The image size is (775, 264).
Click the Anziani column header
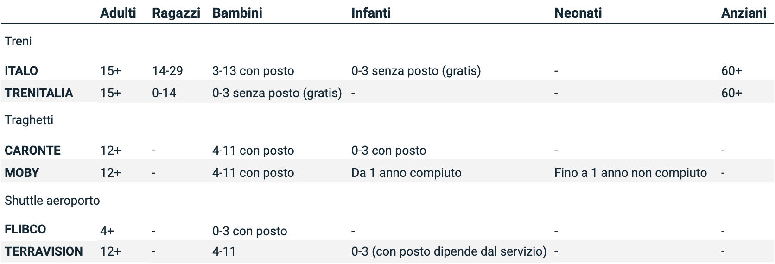pyautogui.click(x=743, y=13)
